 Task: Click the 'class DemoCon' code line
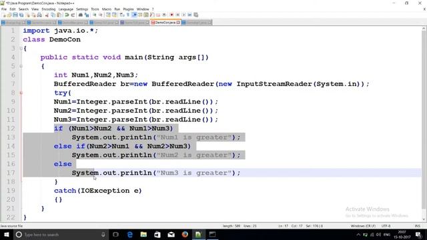tap(52, 39)
